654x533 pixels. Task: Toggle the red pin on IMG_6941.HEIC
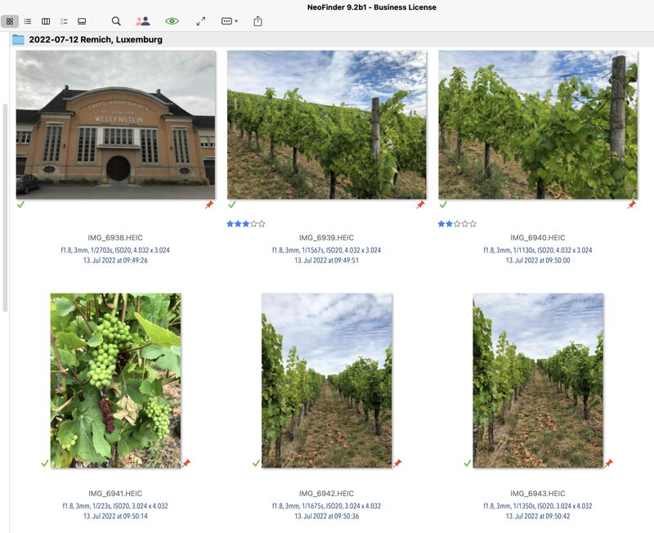click(x=186, y=463)
